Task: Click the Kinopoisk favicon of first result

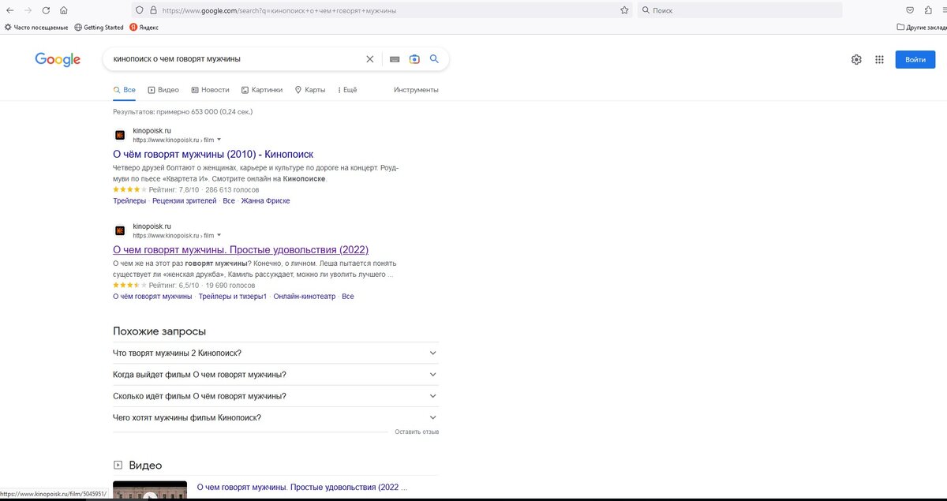Action: tap(120, 135)
